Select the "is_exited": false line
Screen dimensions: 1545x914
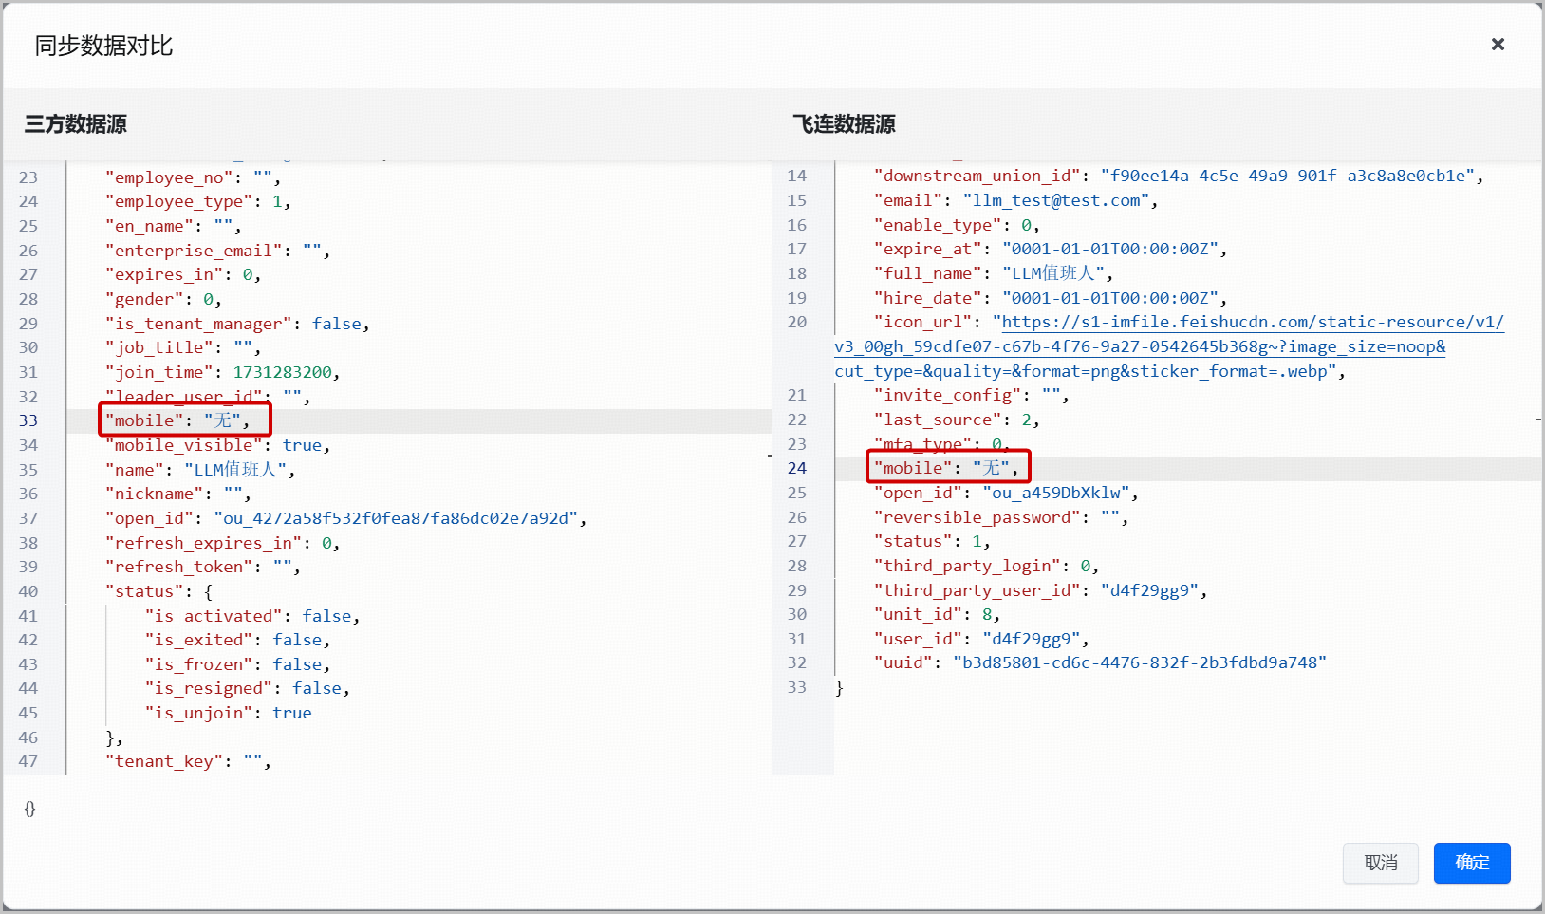coord(237,640)
